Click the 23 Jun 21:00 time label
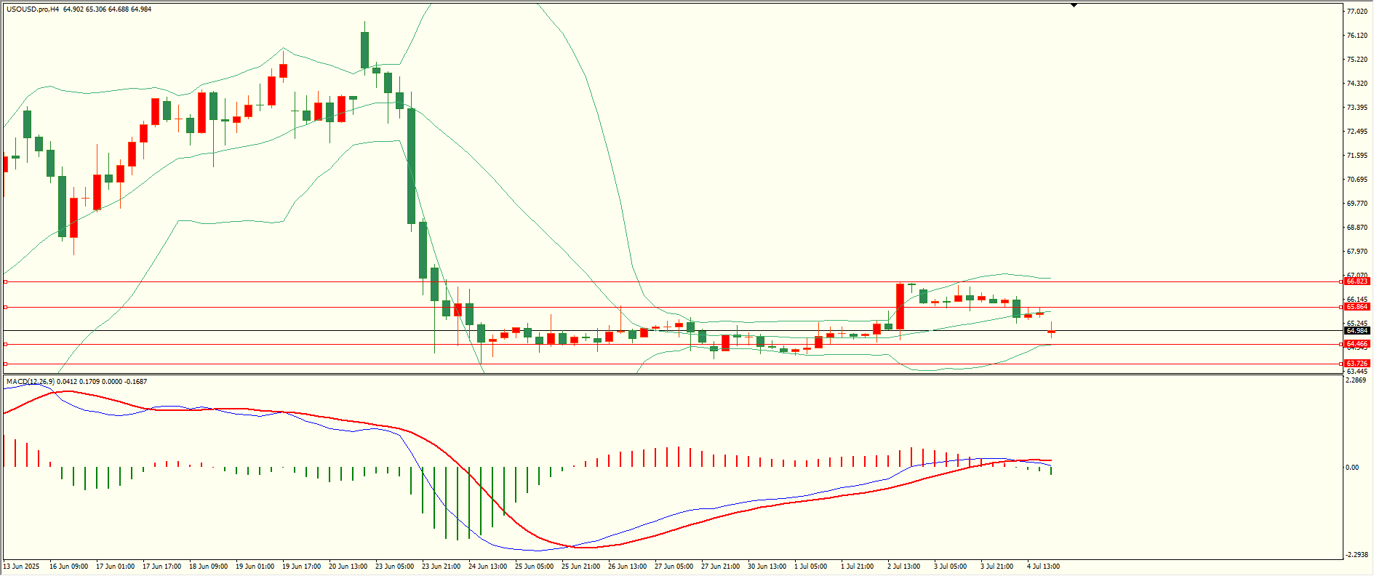Image resolution: width=1374 pixels, height=576 pixels. pos(441,567)
